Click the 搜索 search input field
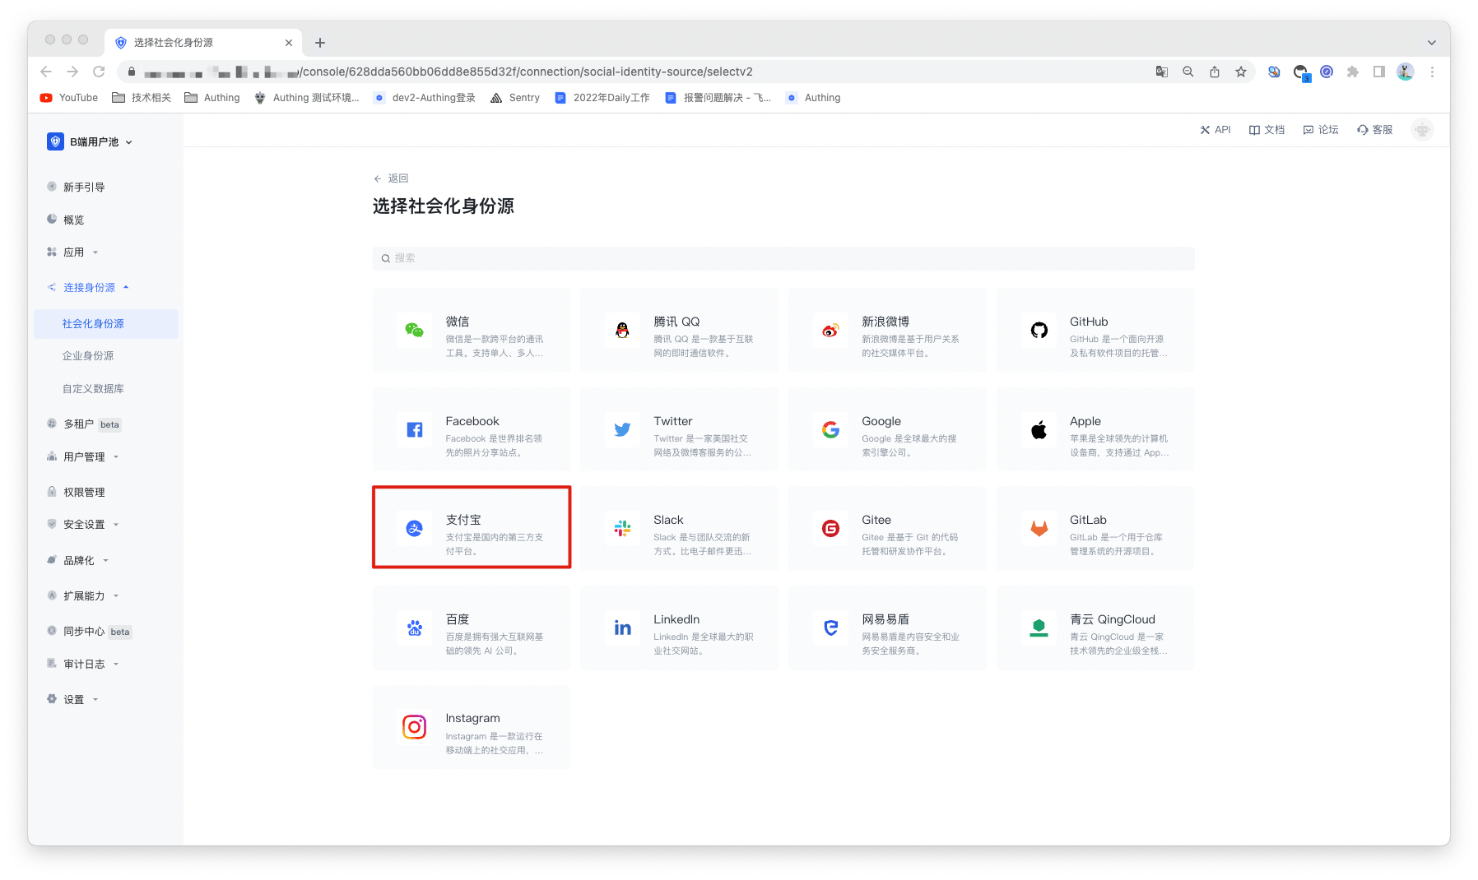The image size is (1478, 880). [783, 258]
